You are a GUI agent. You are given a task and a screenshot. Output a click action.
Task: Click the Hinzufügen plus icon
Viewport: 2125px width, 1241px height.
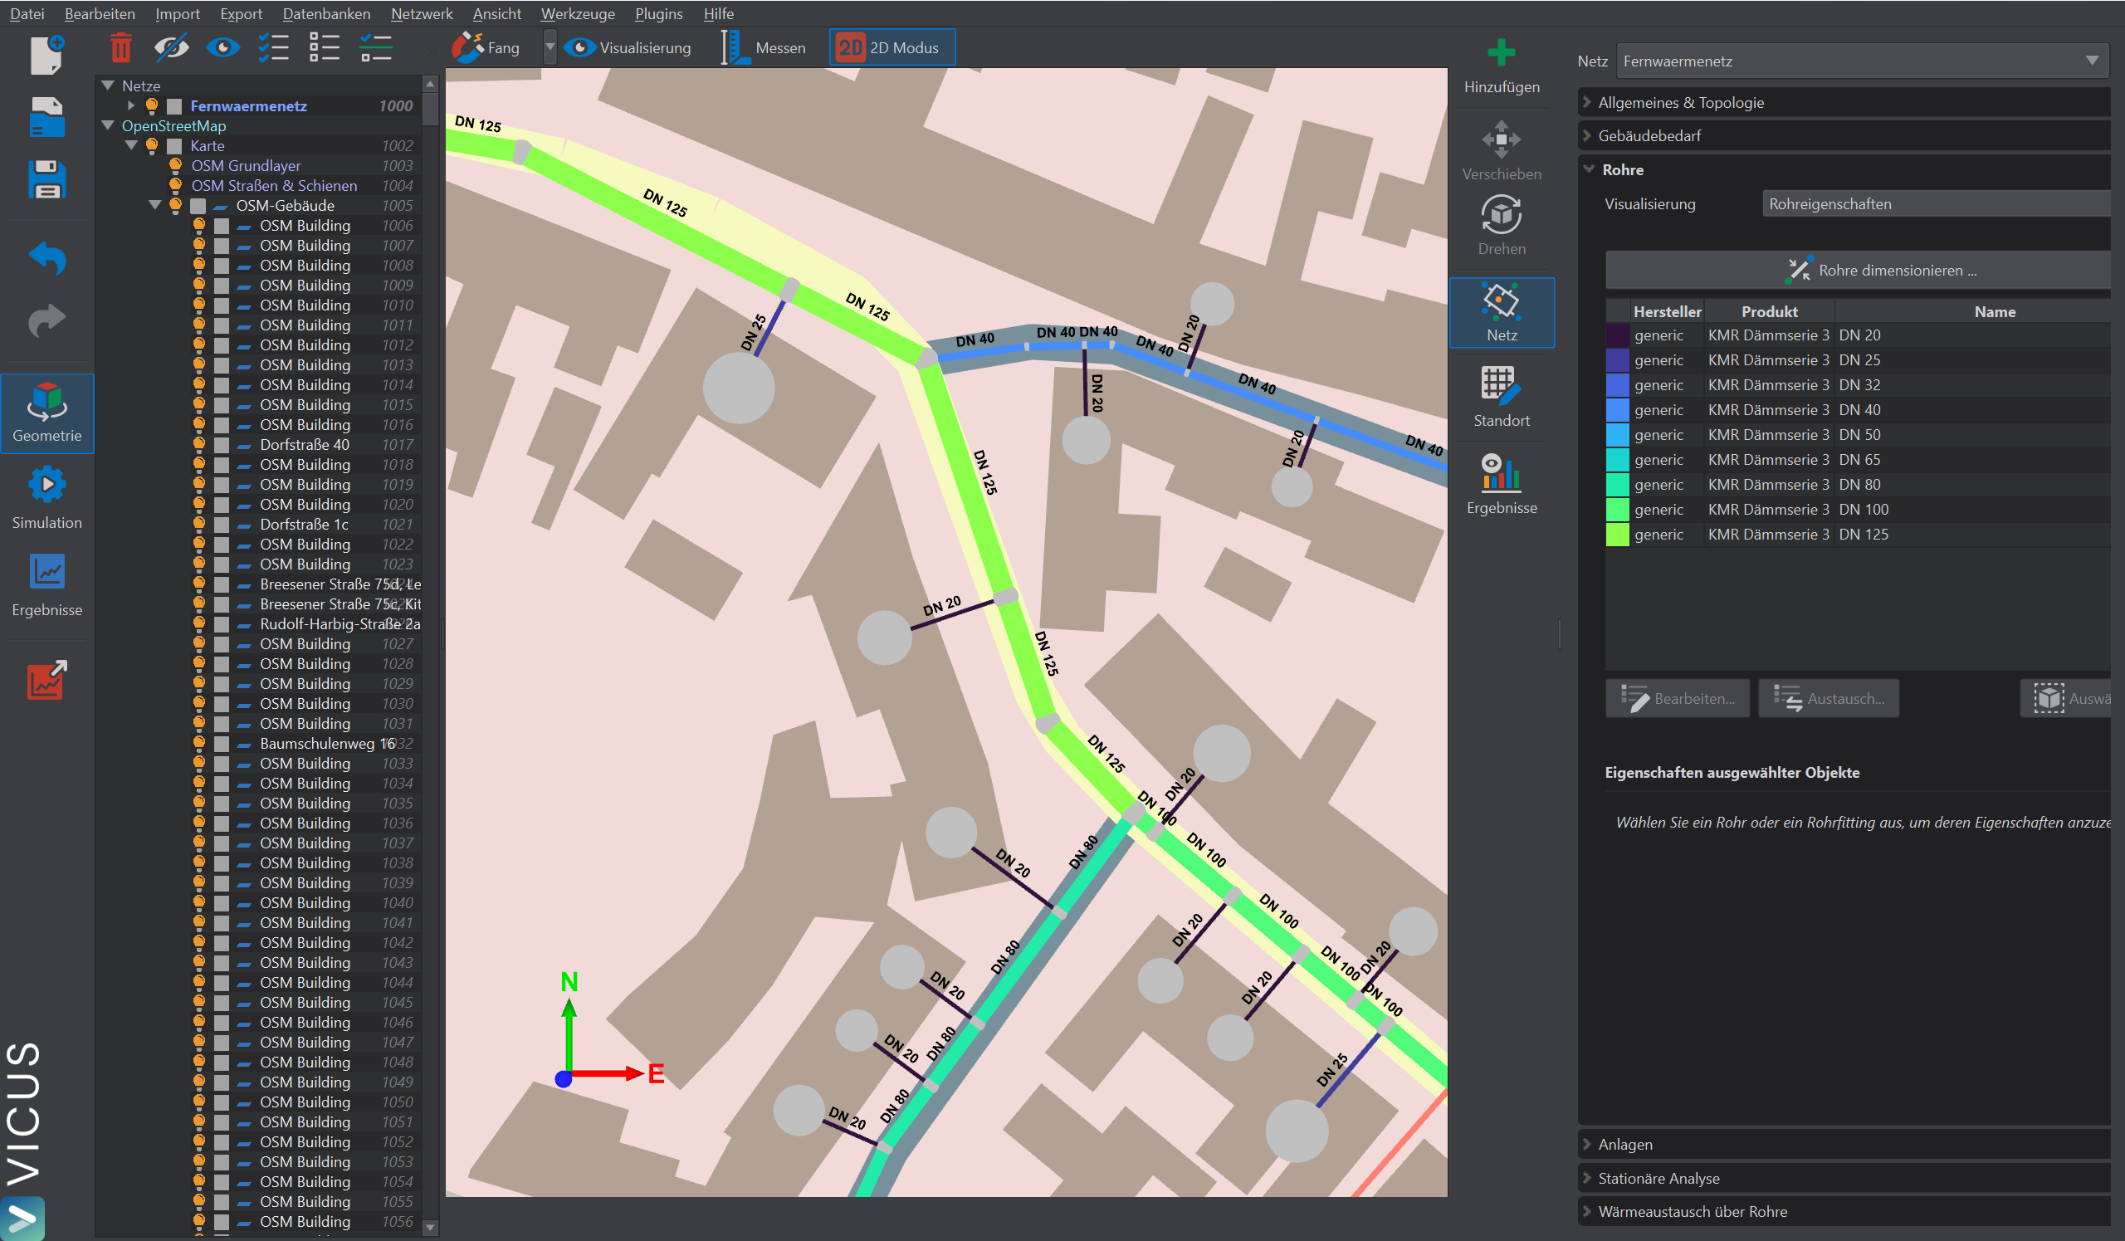point(1500,54)
